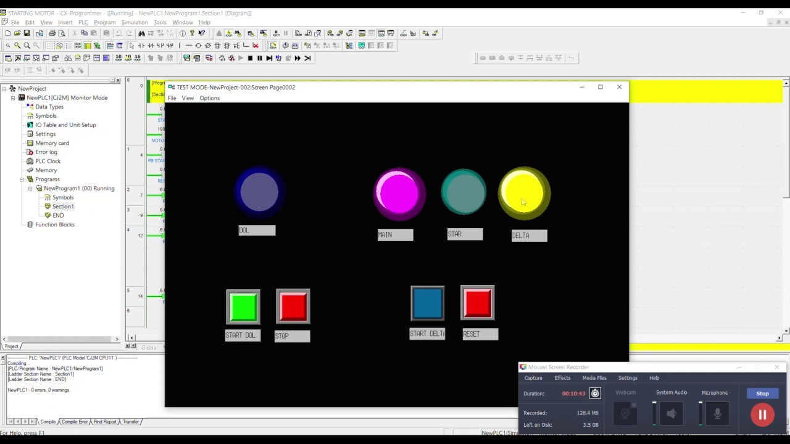The width and height of the screenshot is (790, 444).
Task: Open View menu in TEST MODE window
Action: point(188,98)
